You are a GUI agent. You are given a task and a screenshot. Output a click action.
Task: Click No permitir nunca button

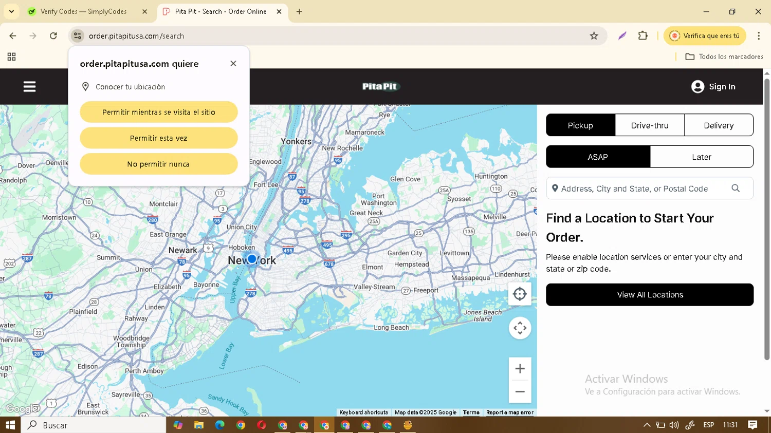point(159,164)
